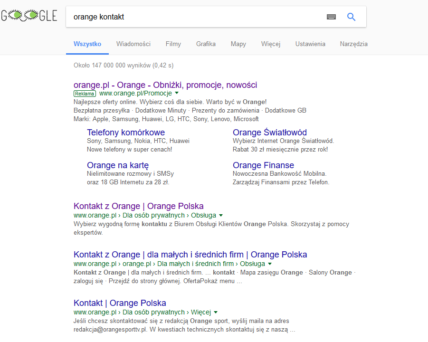
Task: Select the Filmy tab
Action: (x=173, y=44)
